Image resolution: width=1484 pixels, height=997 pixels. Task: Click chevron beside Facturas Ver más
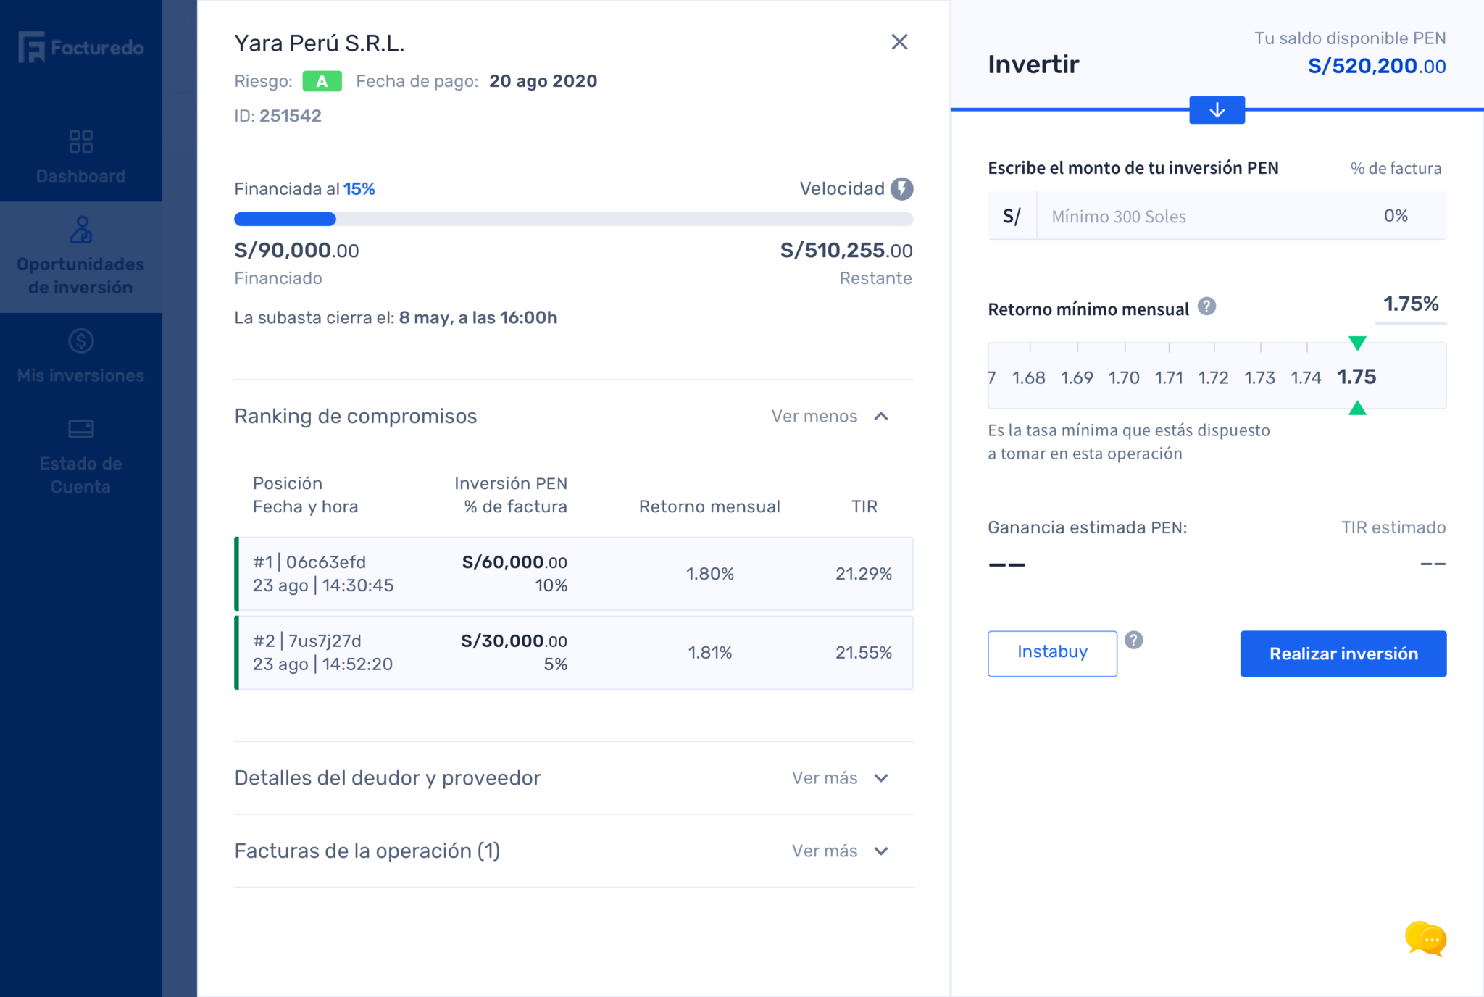[881, 851]
